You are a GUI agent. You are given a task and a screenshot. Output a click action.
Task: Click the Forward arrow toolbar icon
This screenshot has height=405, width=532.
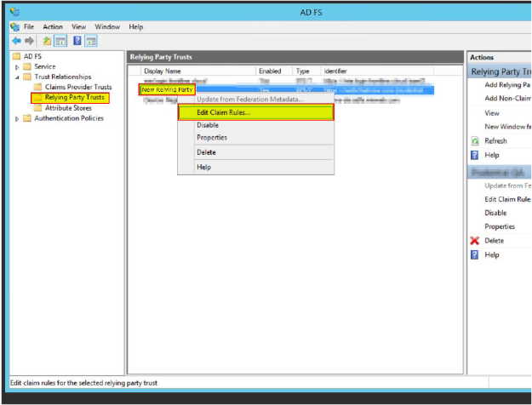click(28, 41)
